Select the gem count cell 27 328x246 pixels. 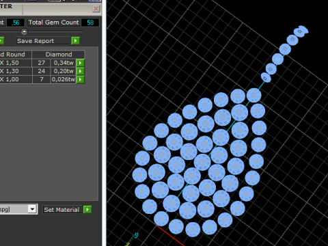[41, 63]
